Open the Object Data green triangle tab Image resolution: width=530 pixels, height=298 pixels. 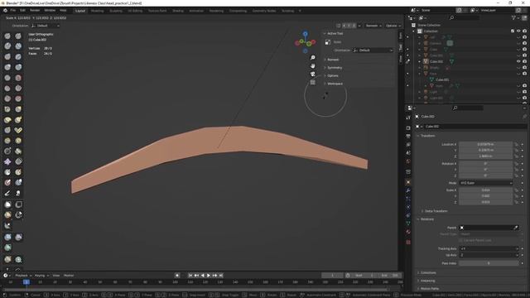point(408,223)
